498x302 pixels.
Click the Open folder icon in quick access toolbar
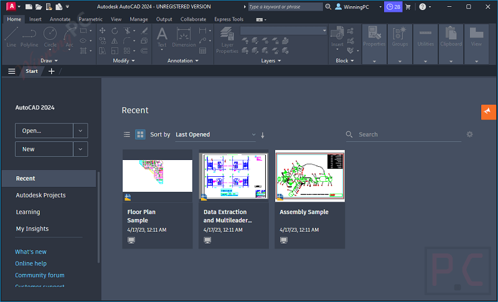tap(39, 6)
